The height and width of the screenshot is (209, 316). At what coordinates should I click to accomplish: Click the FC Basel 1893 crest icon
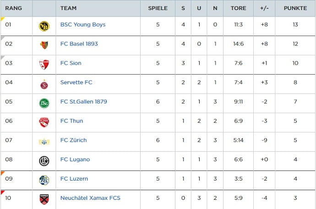click(x=44, y=45)
